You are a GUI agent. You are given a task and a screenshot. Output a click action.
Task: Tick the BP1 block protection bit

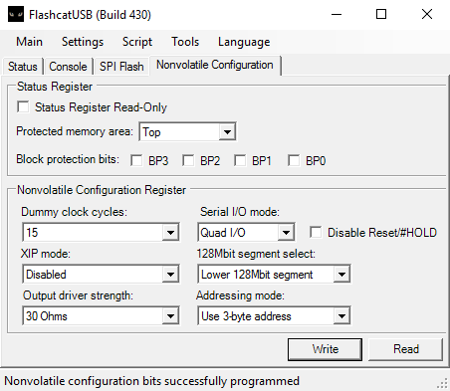240,160
